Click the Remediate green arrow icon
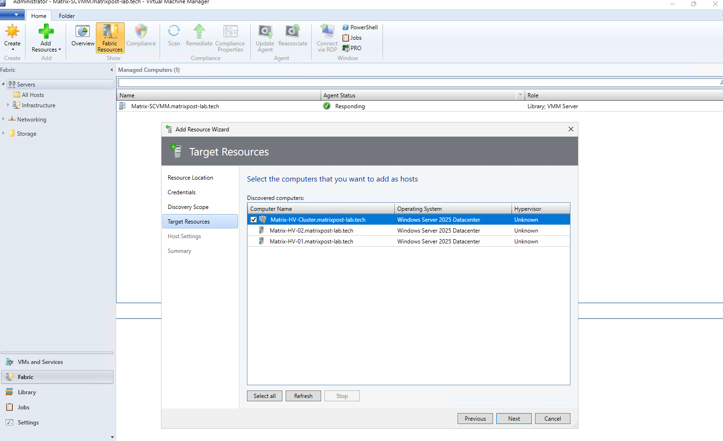The image size is (723, 441). coord(199,31)
